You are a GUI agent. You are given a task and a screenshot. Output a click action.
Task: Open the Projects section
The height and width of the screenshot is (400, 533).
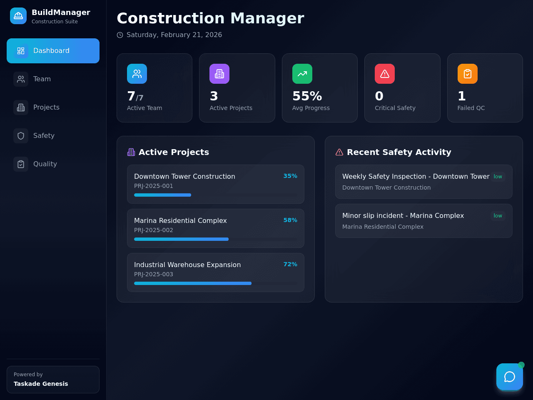pyautogui.click(x=53, y=107)
